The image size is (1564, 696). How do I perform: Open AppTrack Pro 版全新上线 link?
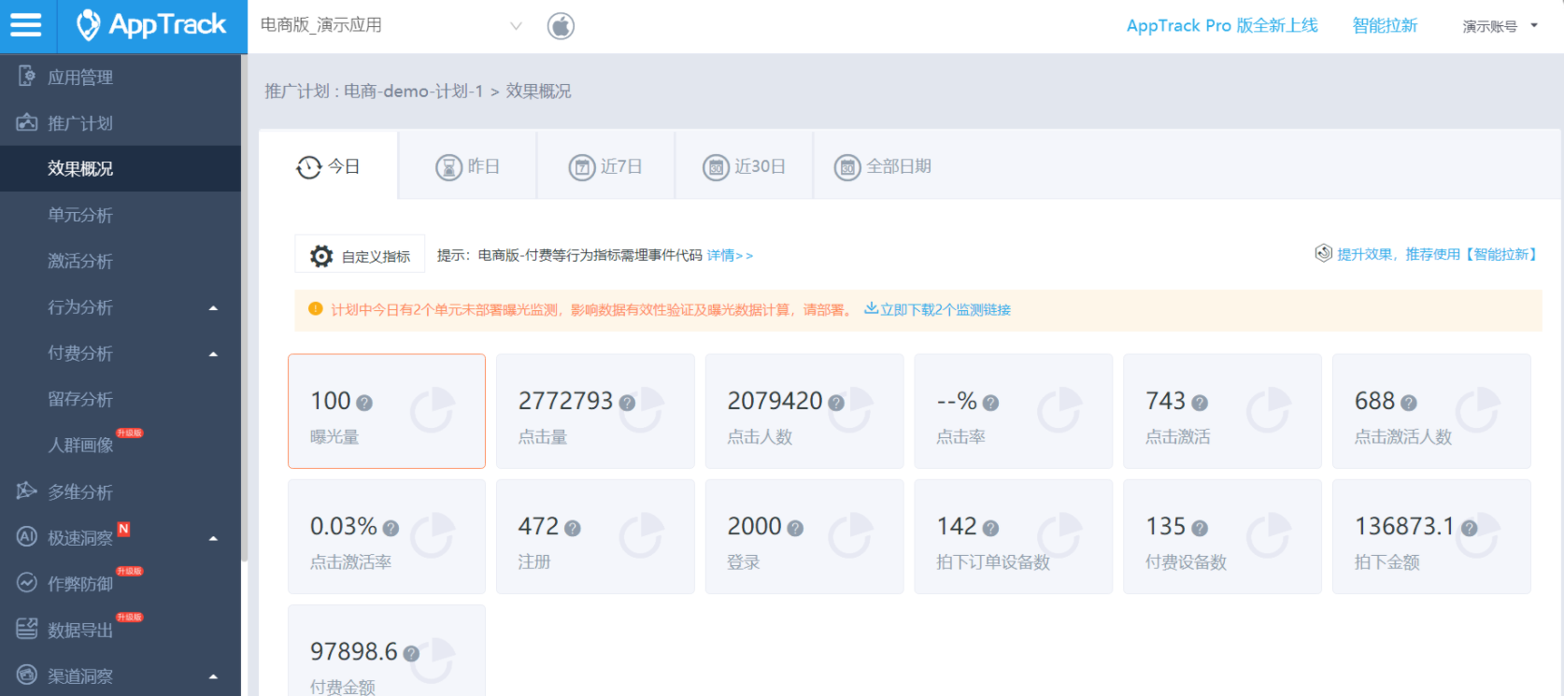[x=1221, y=25]
